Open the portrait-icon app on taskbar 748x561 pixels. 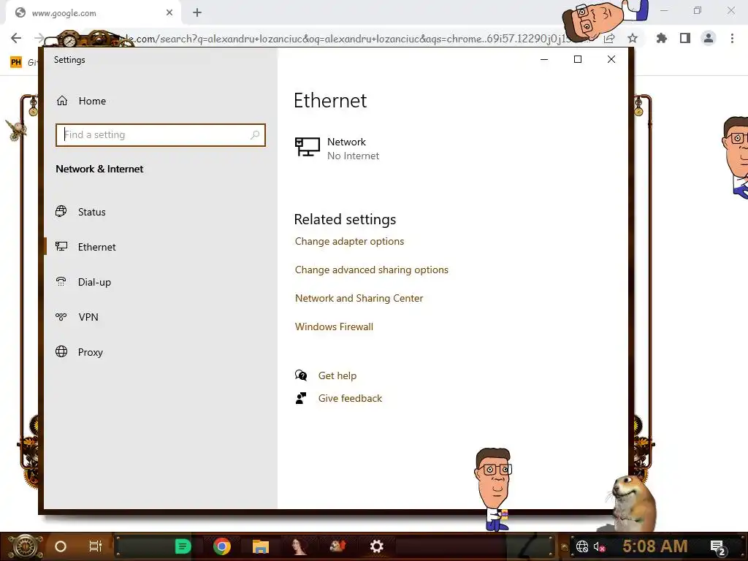(299, 546)
